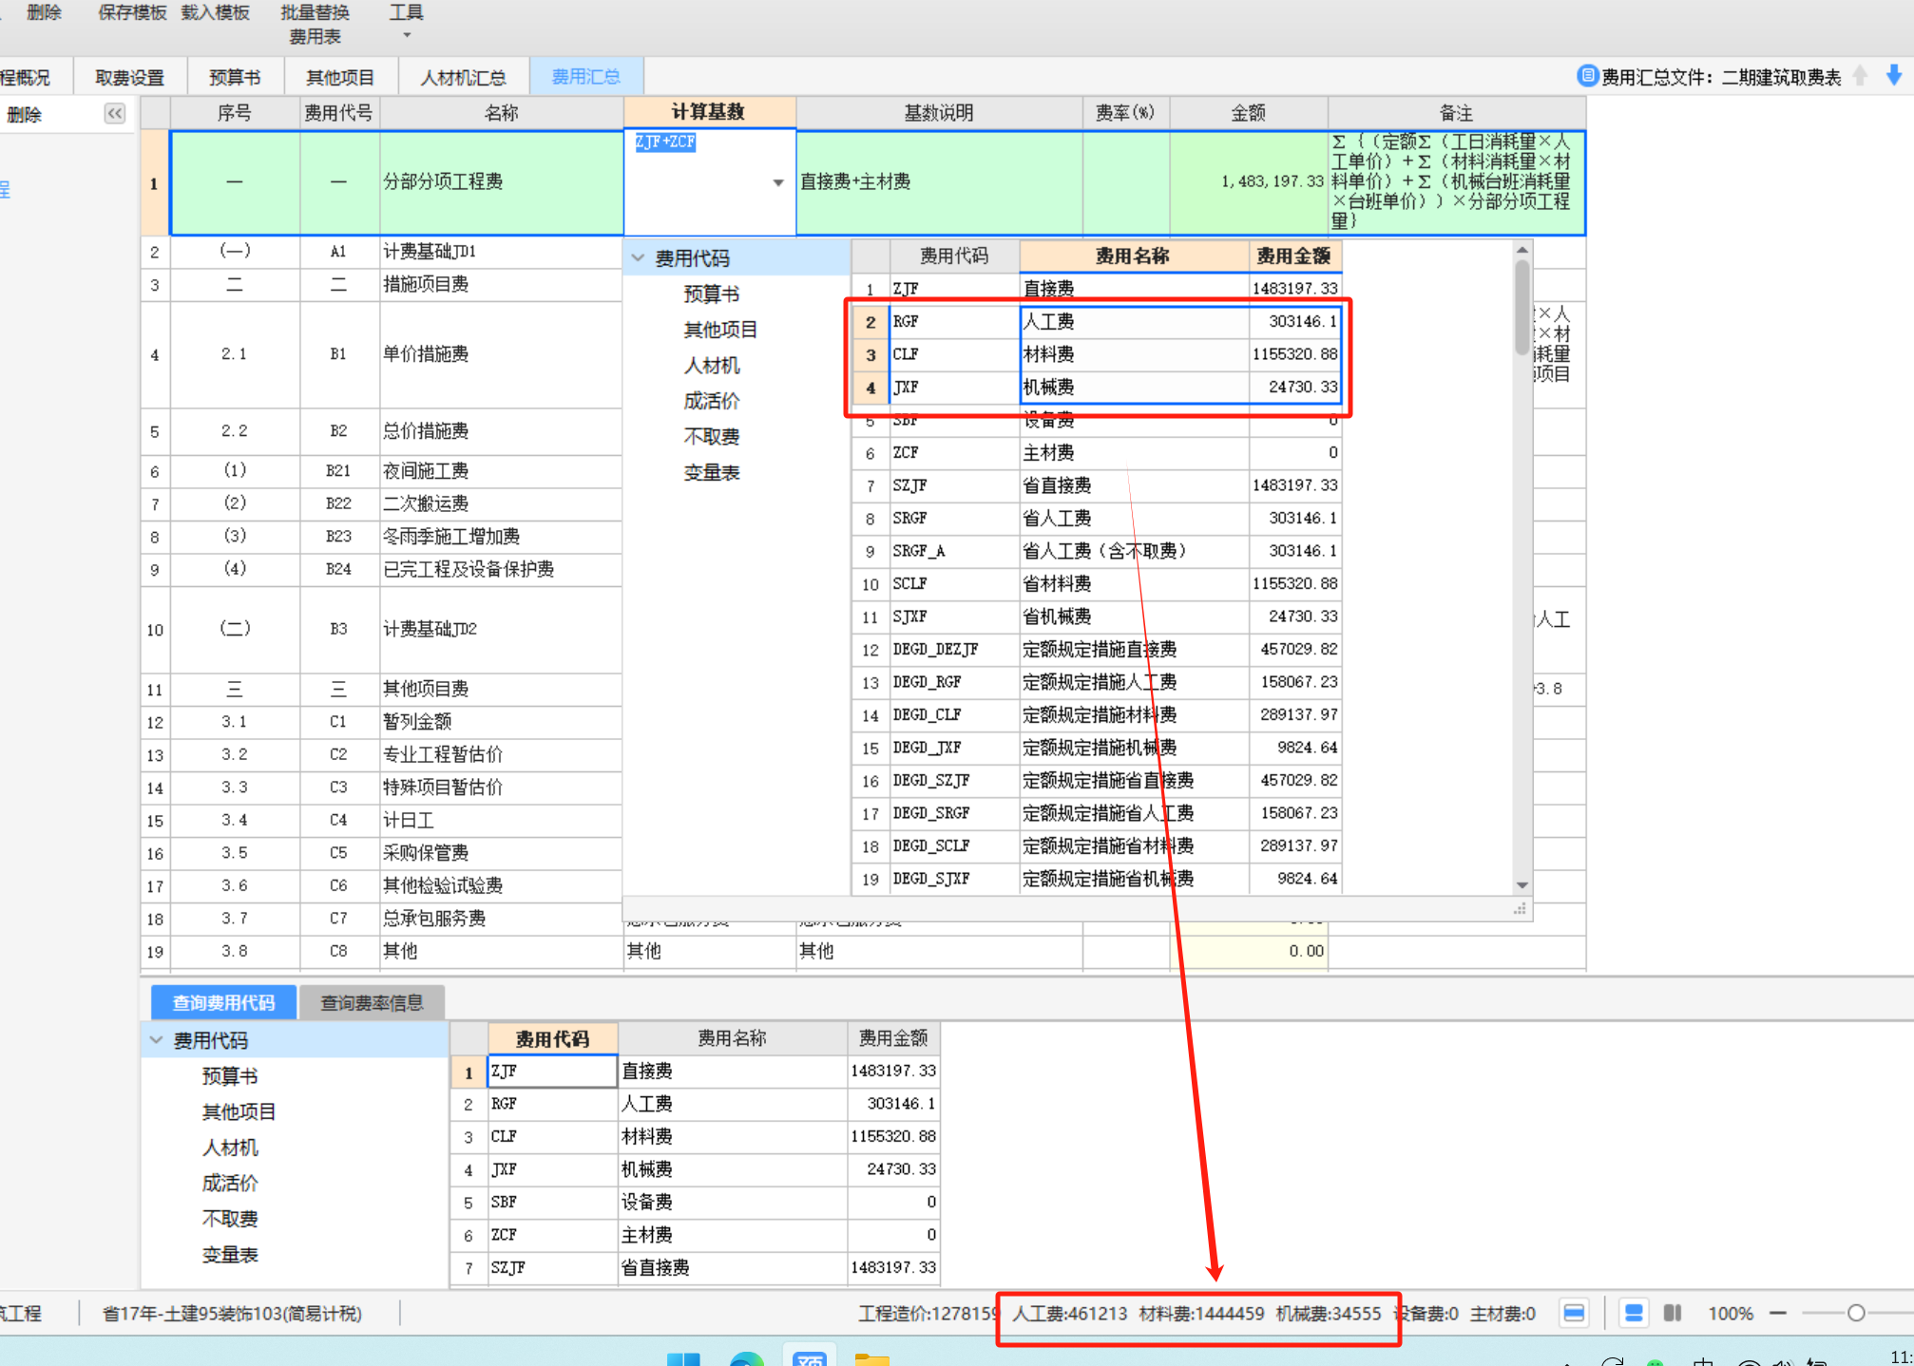Click the 批量替换费用表 button
Image resolution: width=1914 pixels, height=1366 pixels.
(x=316, y=24)
